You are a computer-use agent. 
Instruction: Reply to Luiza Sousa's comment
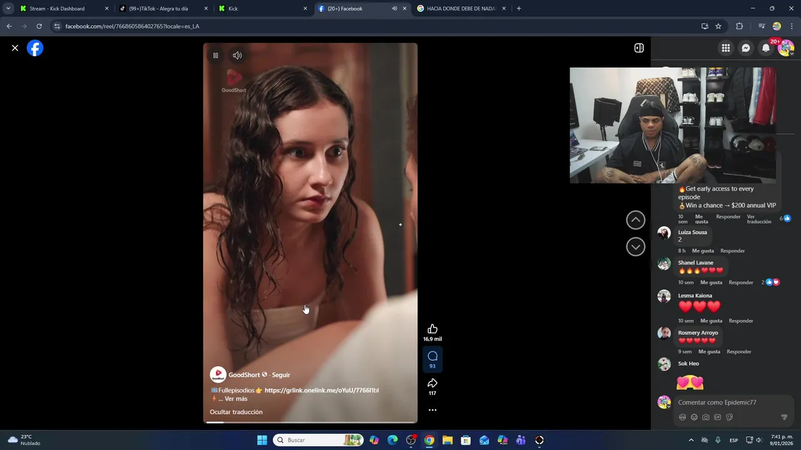click(733, 251)
